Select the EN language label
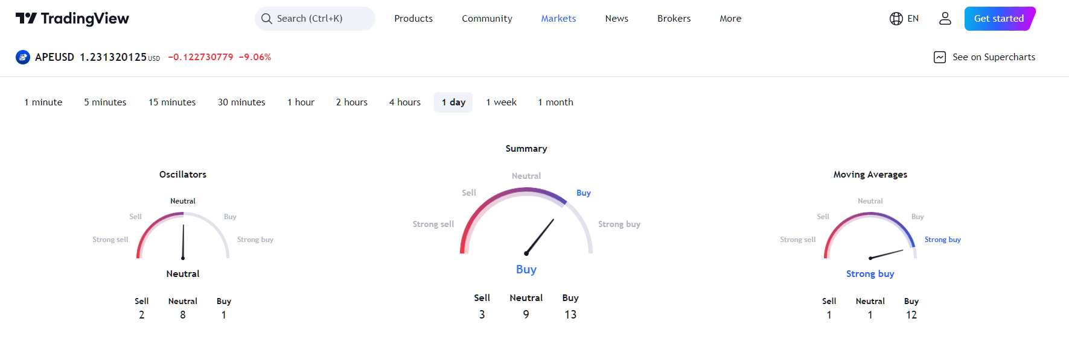Screen dimensions: 1069x345 click(x=913, y=19)
